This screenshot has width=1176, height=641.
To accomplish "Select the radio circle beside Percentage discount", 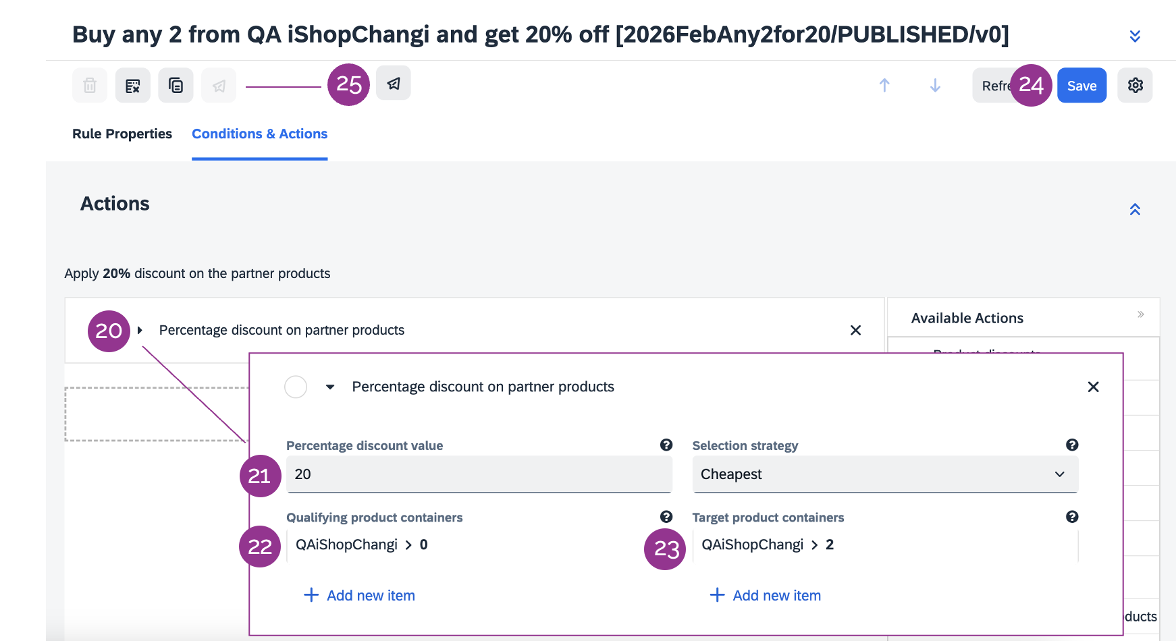I will (x=296, y=387).
